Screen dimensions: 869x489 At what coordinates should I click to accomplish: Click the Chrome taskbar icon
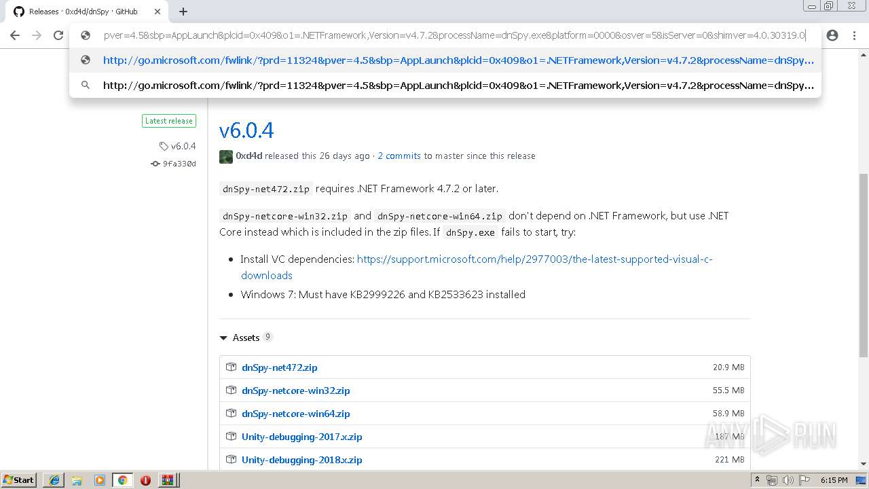click(x=123, y=480)
